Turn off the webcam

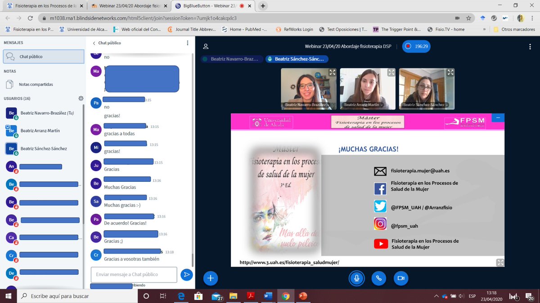coord(401,278)
